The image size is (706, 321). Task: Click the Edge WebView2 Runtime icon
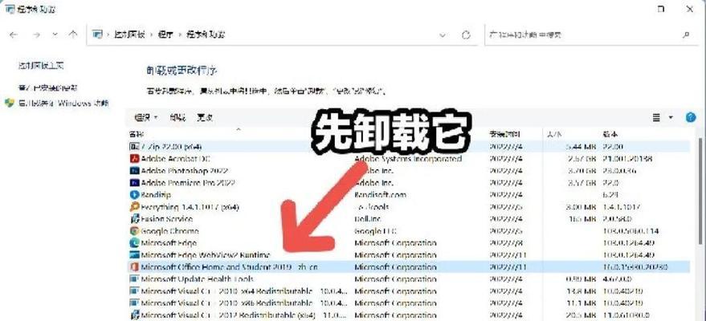coord(134,255)
